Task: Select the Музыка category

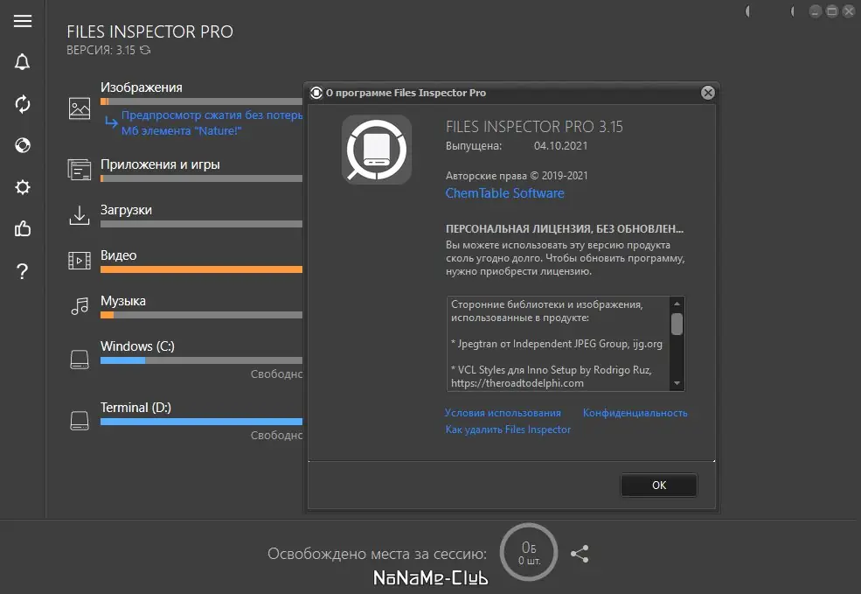Action: tap(123, 301)
